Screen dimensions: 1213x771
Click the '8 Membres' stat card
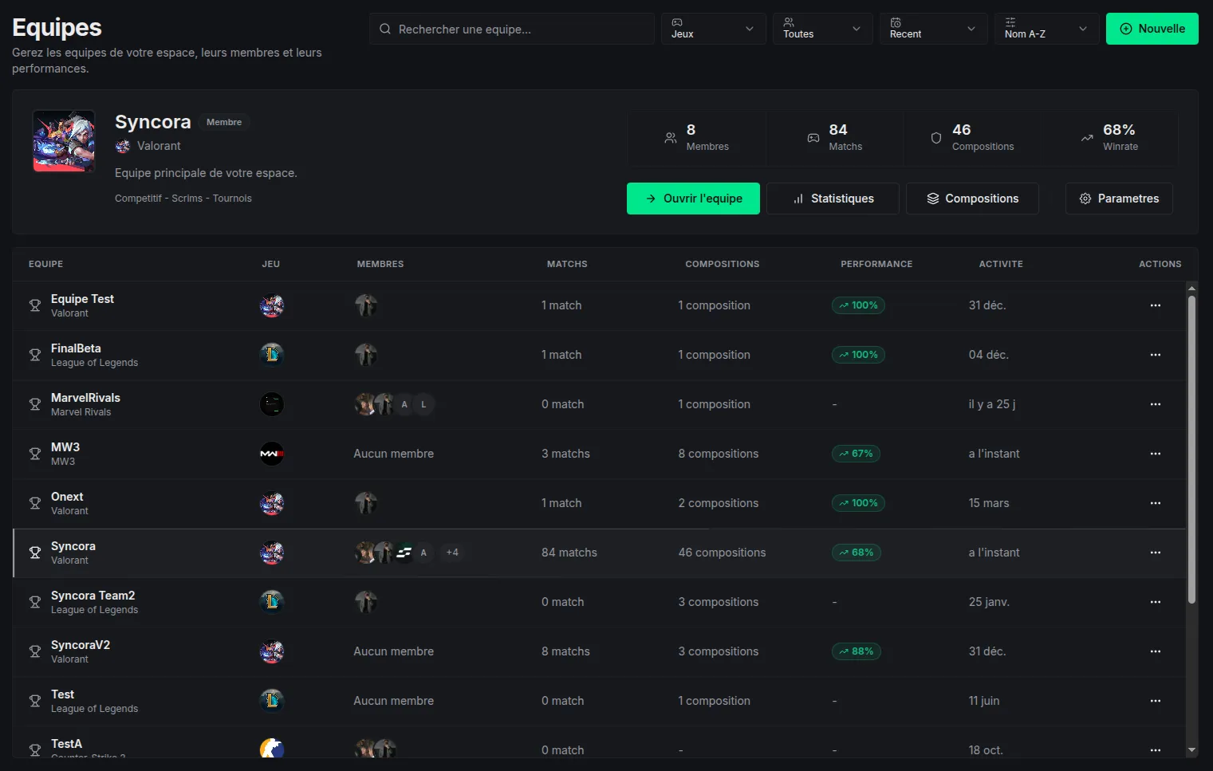tap(697, 138)
